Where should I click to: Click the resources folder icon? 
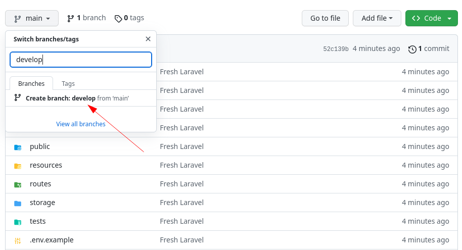tap(18, 166)
